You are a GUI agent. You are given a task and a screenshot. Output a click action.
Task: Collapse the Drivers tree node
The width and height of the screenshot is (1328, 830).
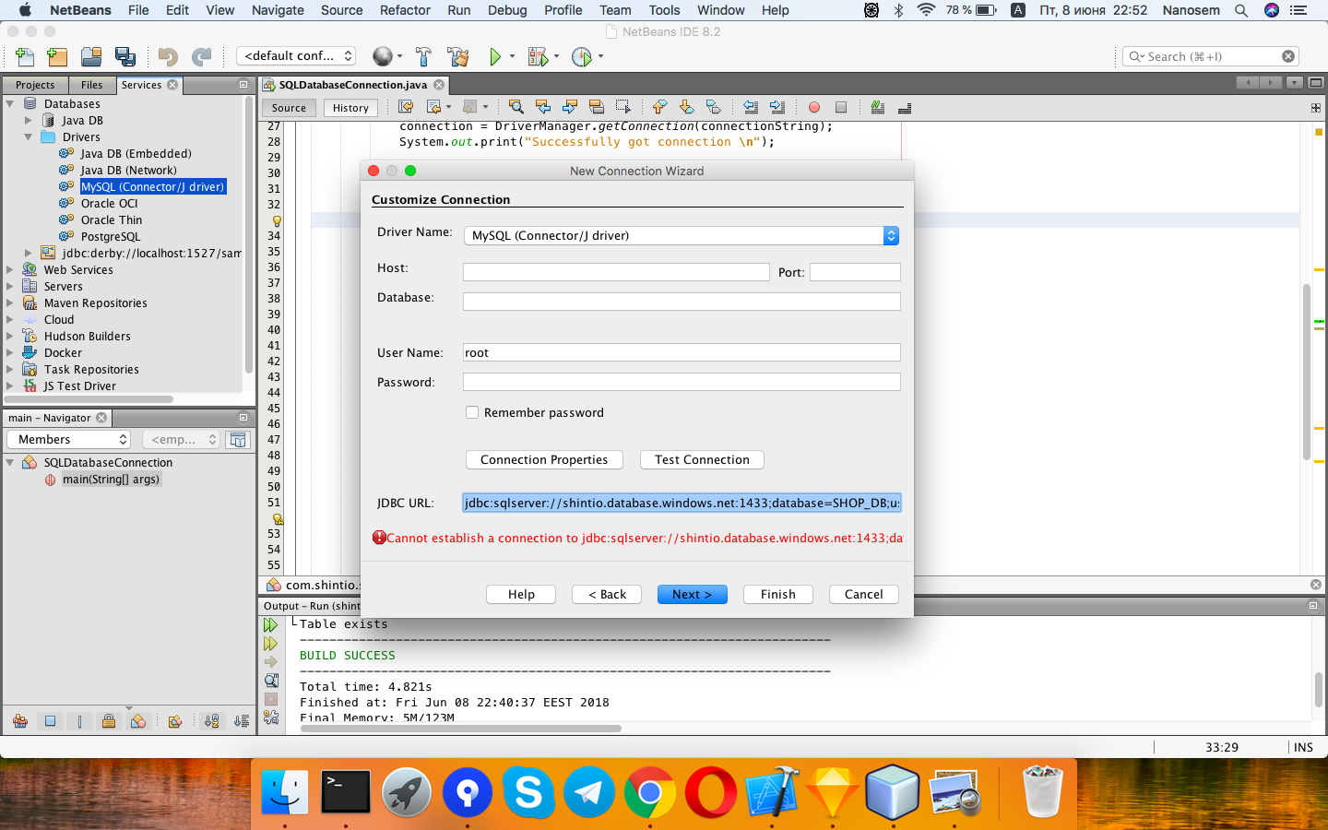(29, 136)
